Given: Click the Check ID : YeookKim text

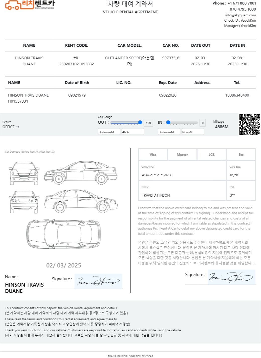Looking at the screenshot, I should [240, 20].
